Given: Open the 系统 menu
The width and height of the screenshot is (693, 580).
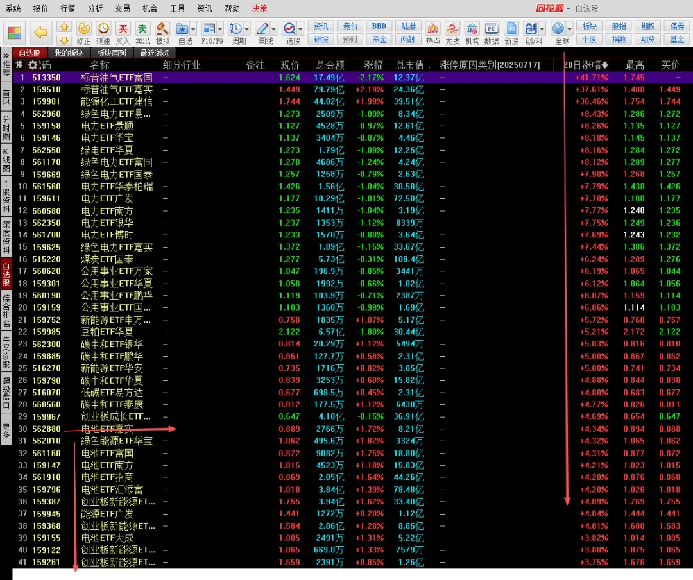Looking at the screenshot, I should (13, 8).
